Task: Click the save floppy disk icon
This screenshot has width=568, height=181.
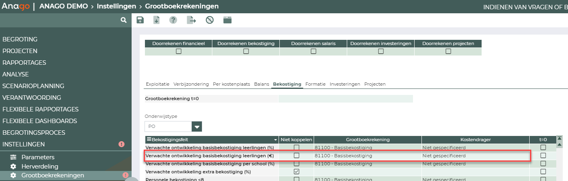Action: (140, 20)
